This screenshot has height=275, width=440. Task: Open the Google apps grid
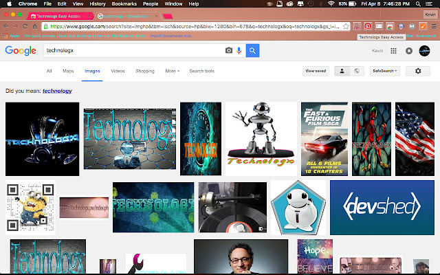393,51
